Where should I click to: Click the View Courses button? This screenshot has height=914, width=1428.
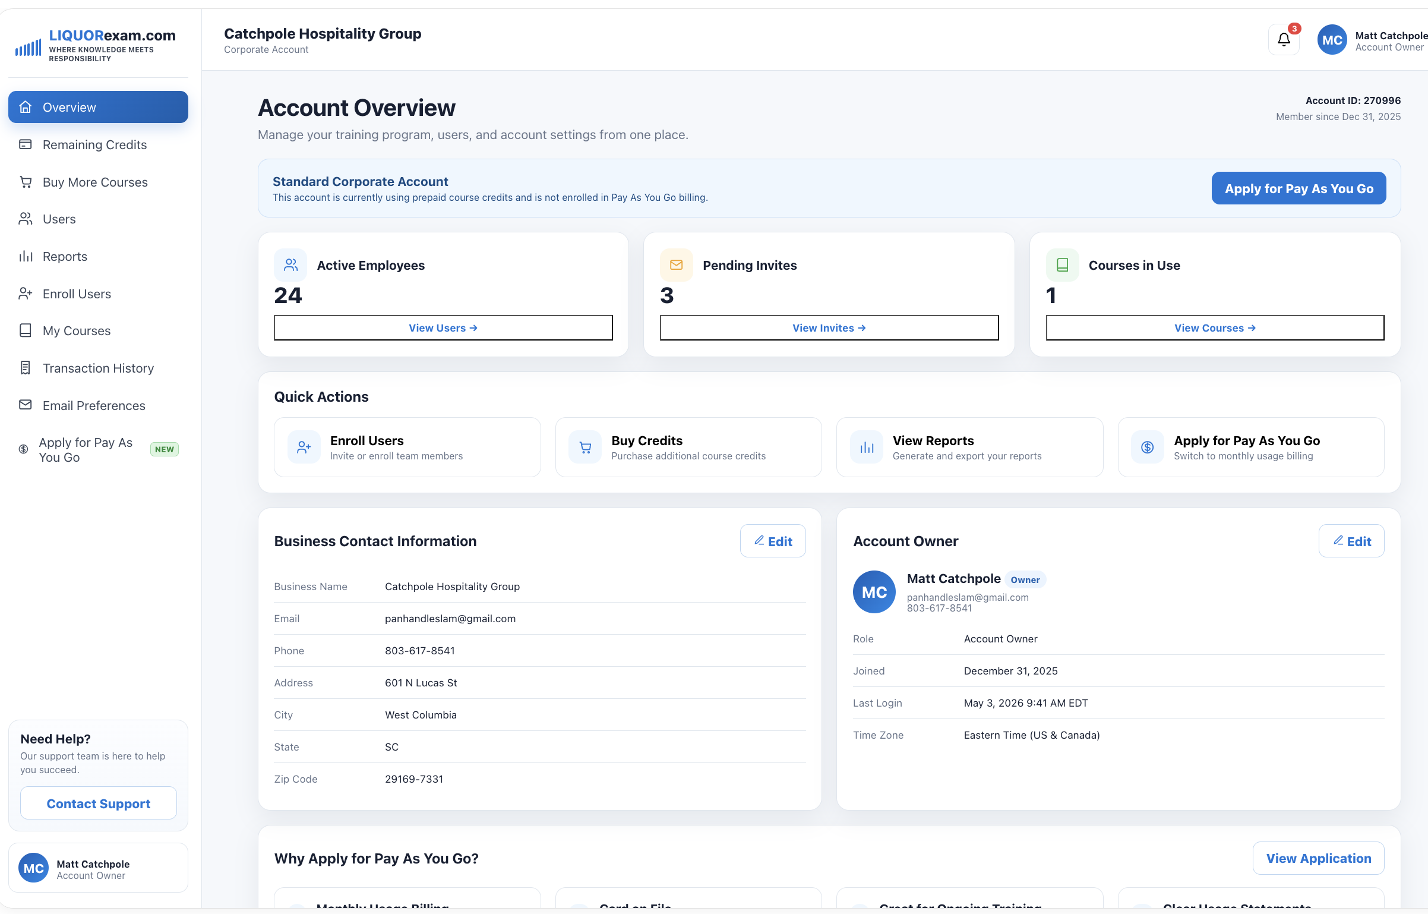1215,328
